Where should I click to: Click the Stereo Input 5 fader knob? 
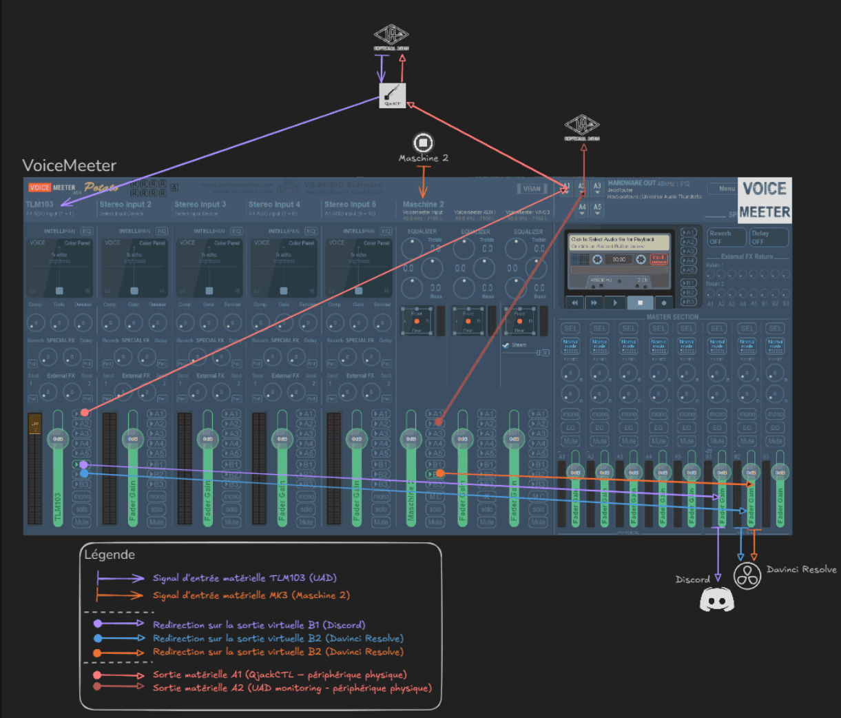coord(357,439)
